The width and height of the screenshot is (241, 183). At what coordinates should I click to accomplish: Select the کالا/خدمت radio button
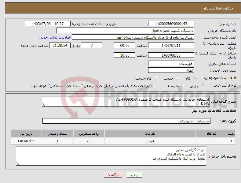[156, 78]
